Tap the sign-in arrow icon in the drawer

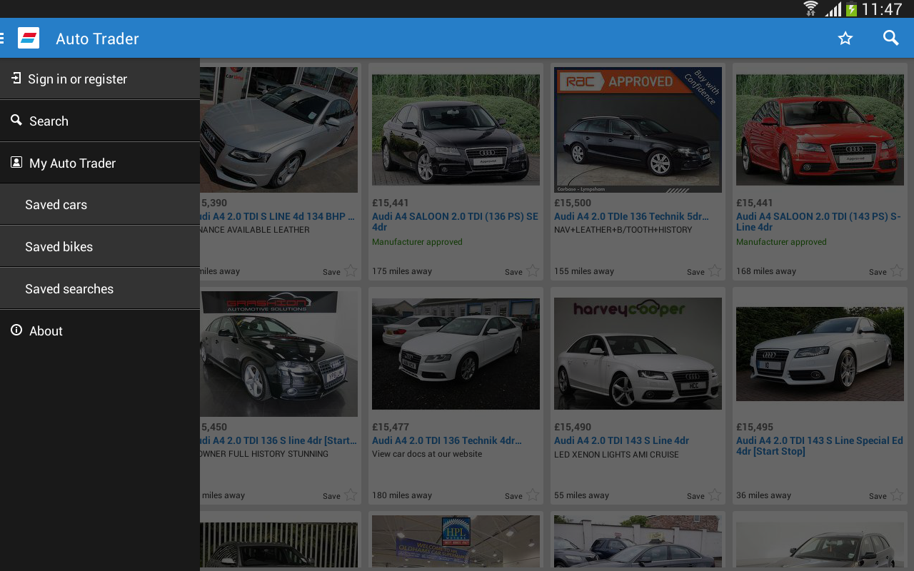coord(15,78)
